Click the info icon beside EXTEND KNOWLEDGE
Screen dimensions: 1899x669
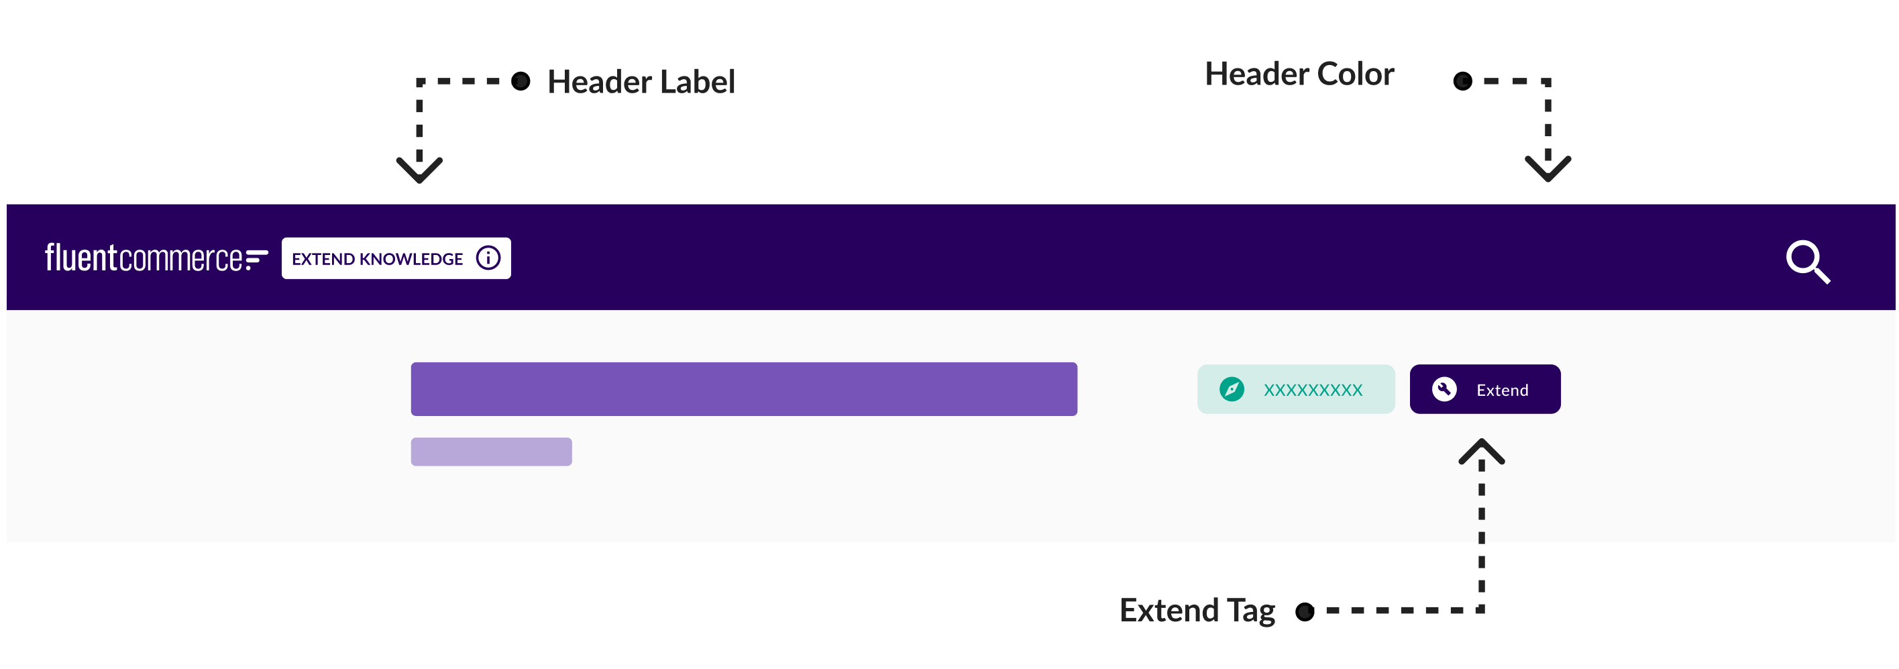tap(488, 258)
